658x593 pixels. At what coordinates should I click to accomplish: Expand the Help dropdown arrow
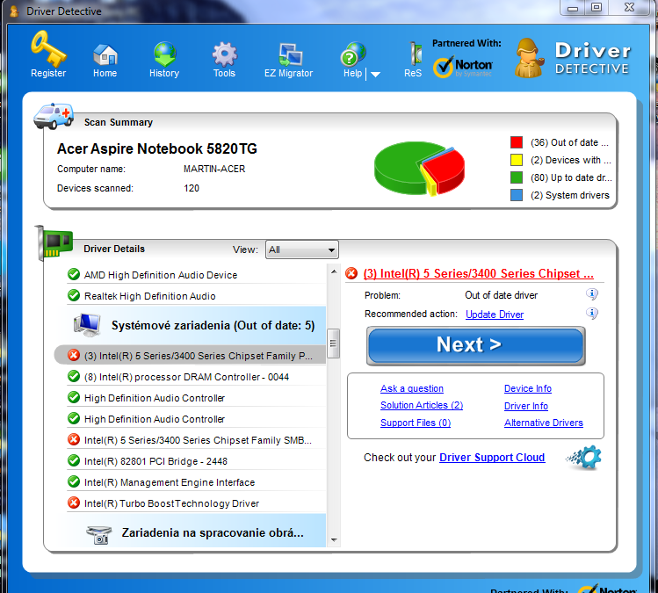pyautogui.click(x=376, y=75)
